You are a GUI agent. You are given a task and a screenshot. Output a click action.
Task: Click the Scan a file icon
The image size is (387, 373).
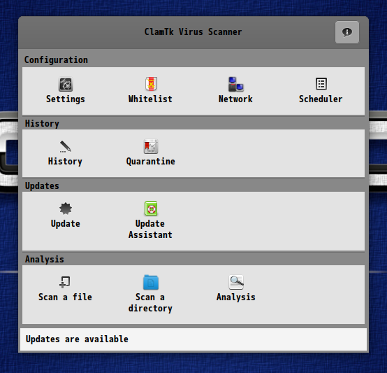point(65,282)
